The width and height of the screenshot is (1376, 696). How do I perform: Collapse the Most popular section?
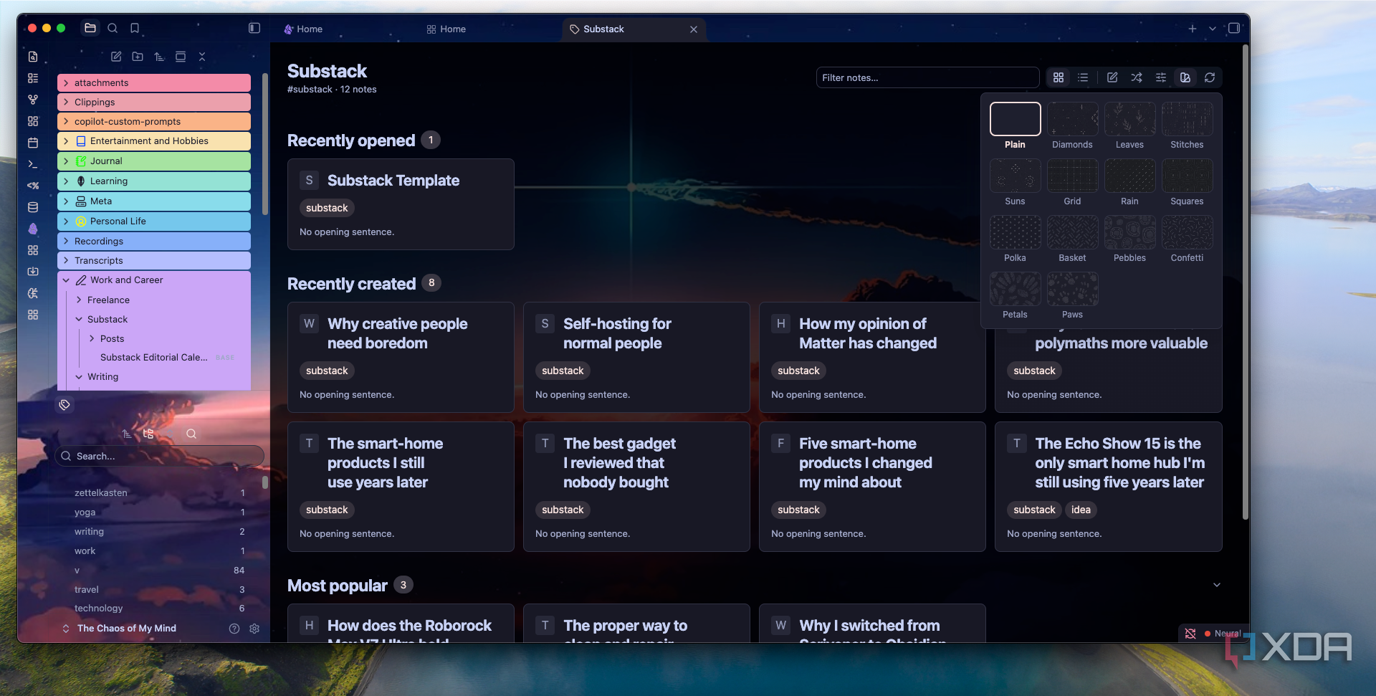[x=1217, y=585]
